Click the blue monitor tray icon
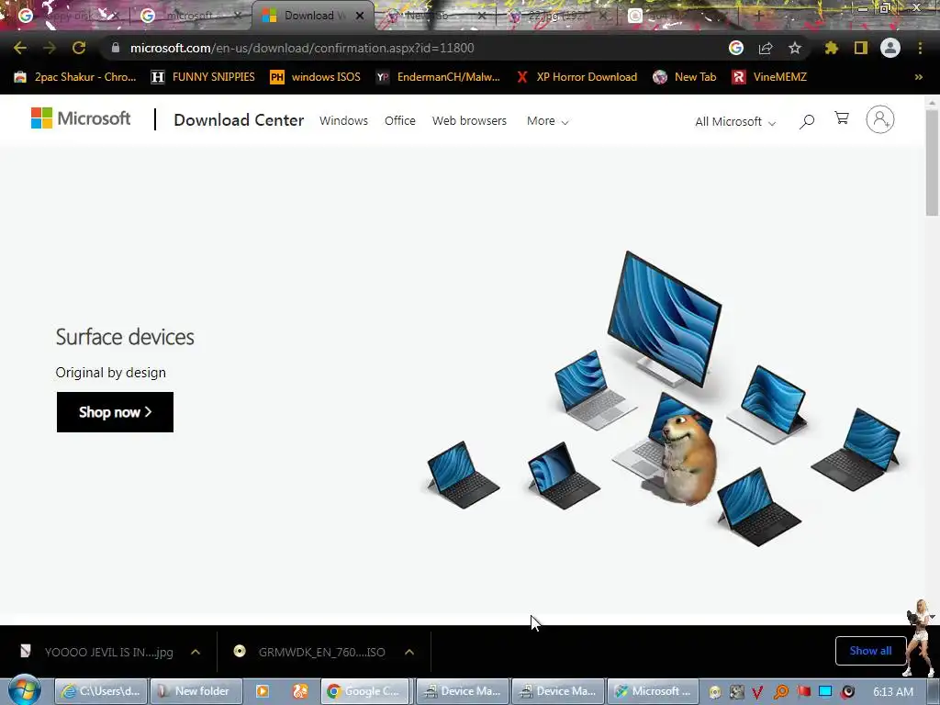This screenshot has width=940, height=705. [825, 692]
